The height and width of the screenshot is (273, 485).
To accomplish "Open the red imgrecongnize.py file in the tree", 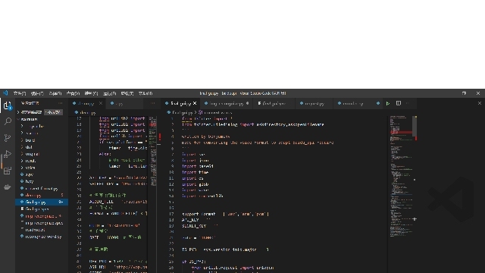I will (x=41, y=216).
